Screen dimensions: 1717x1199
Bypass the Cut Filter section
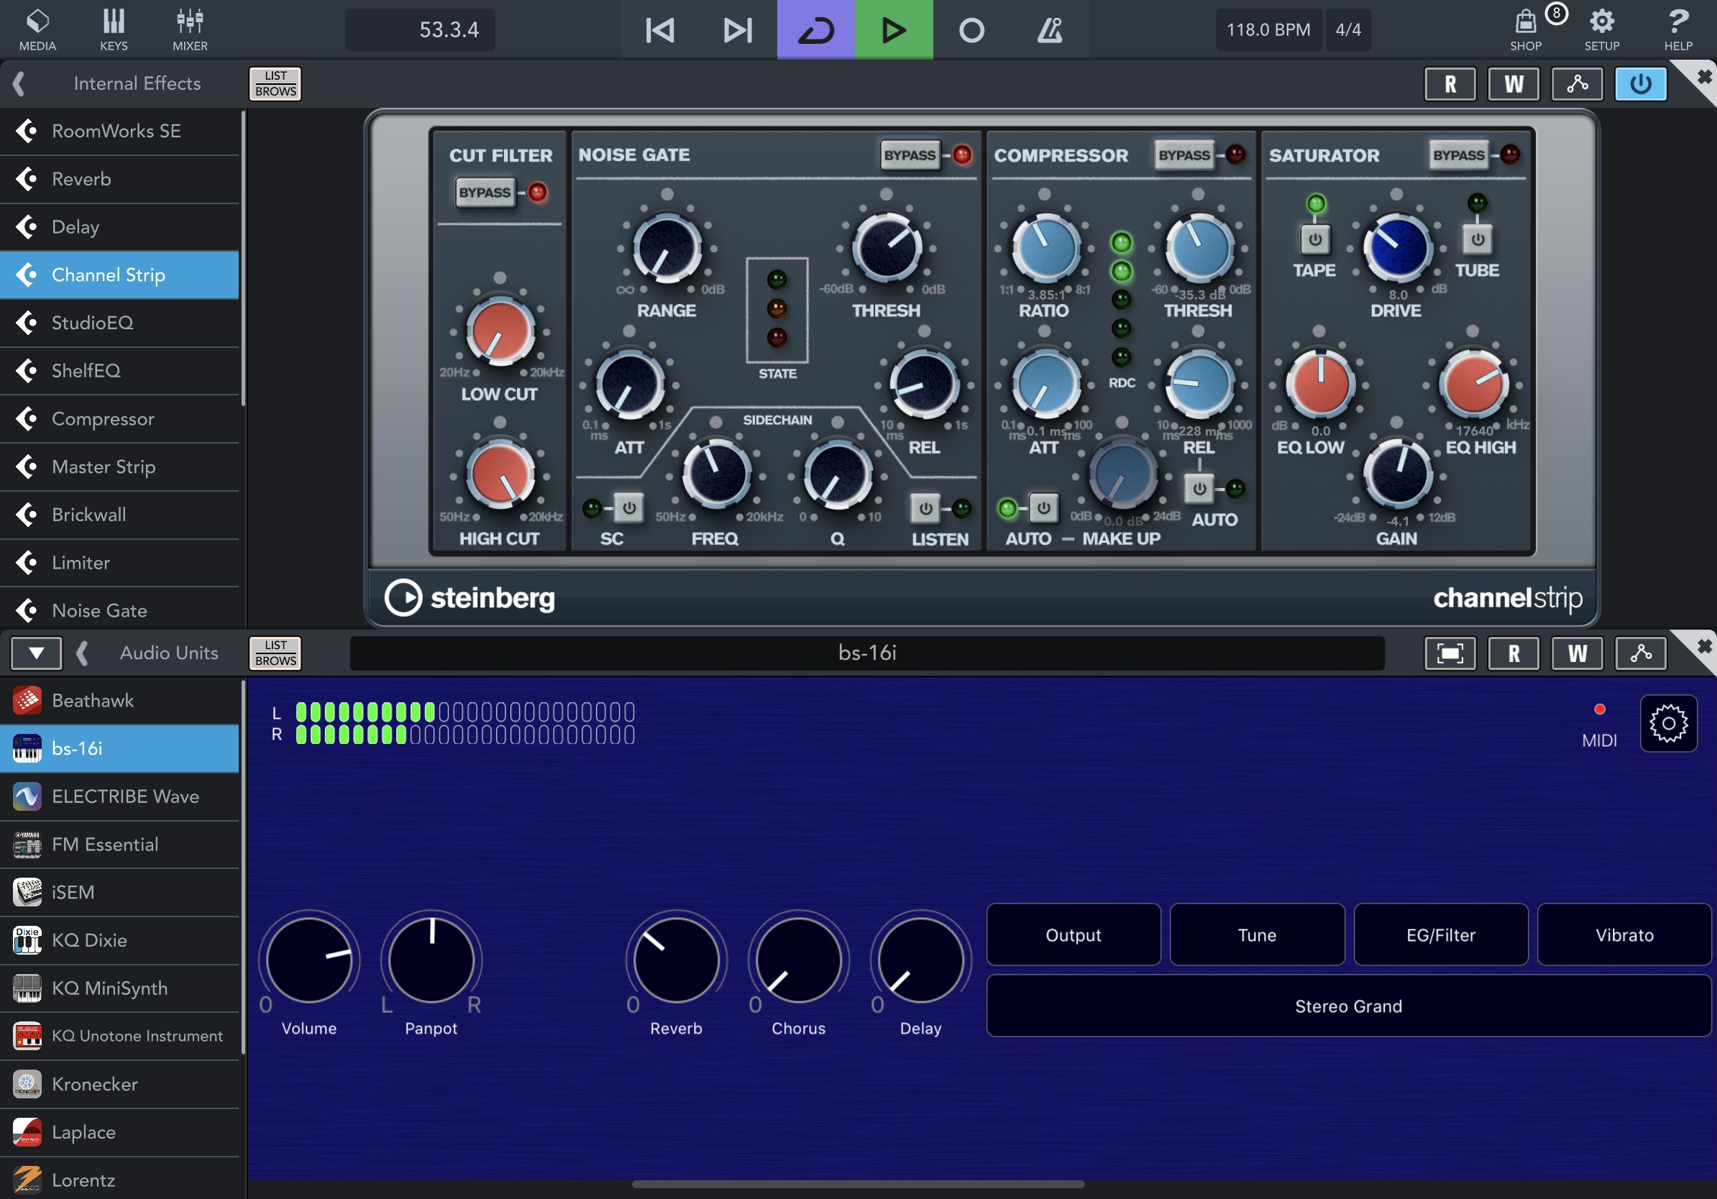tap(485, 192)
